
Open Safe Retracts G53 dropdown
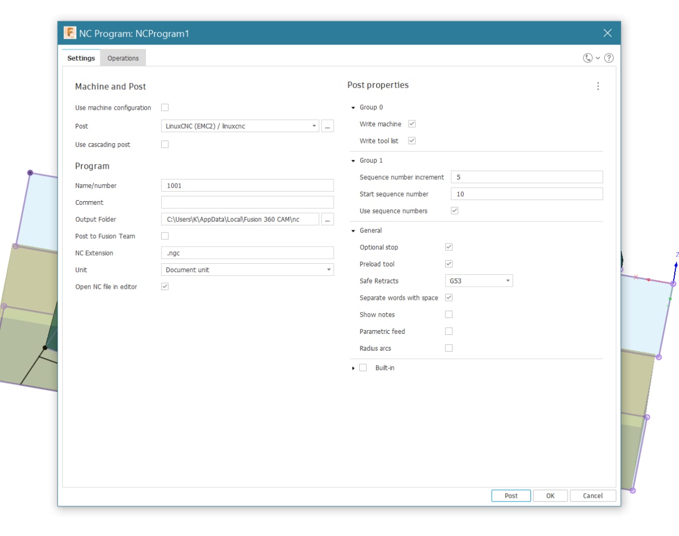tap(479, 281)
